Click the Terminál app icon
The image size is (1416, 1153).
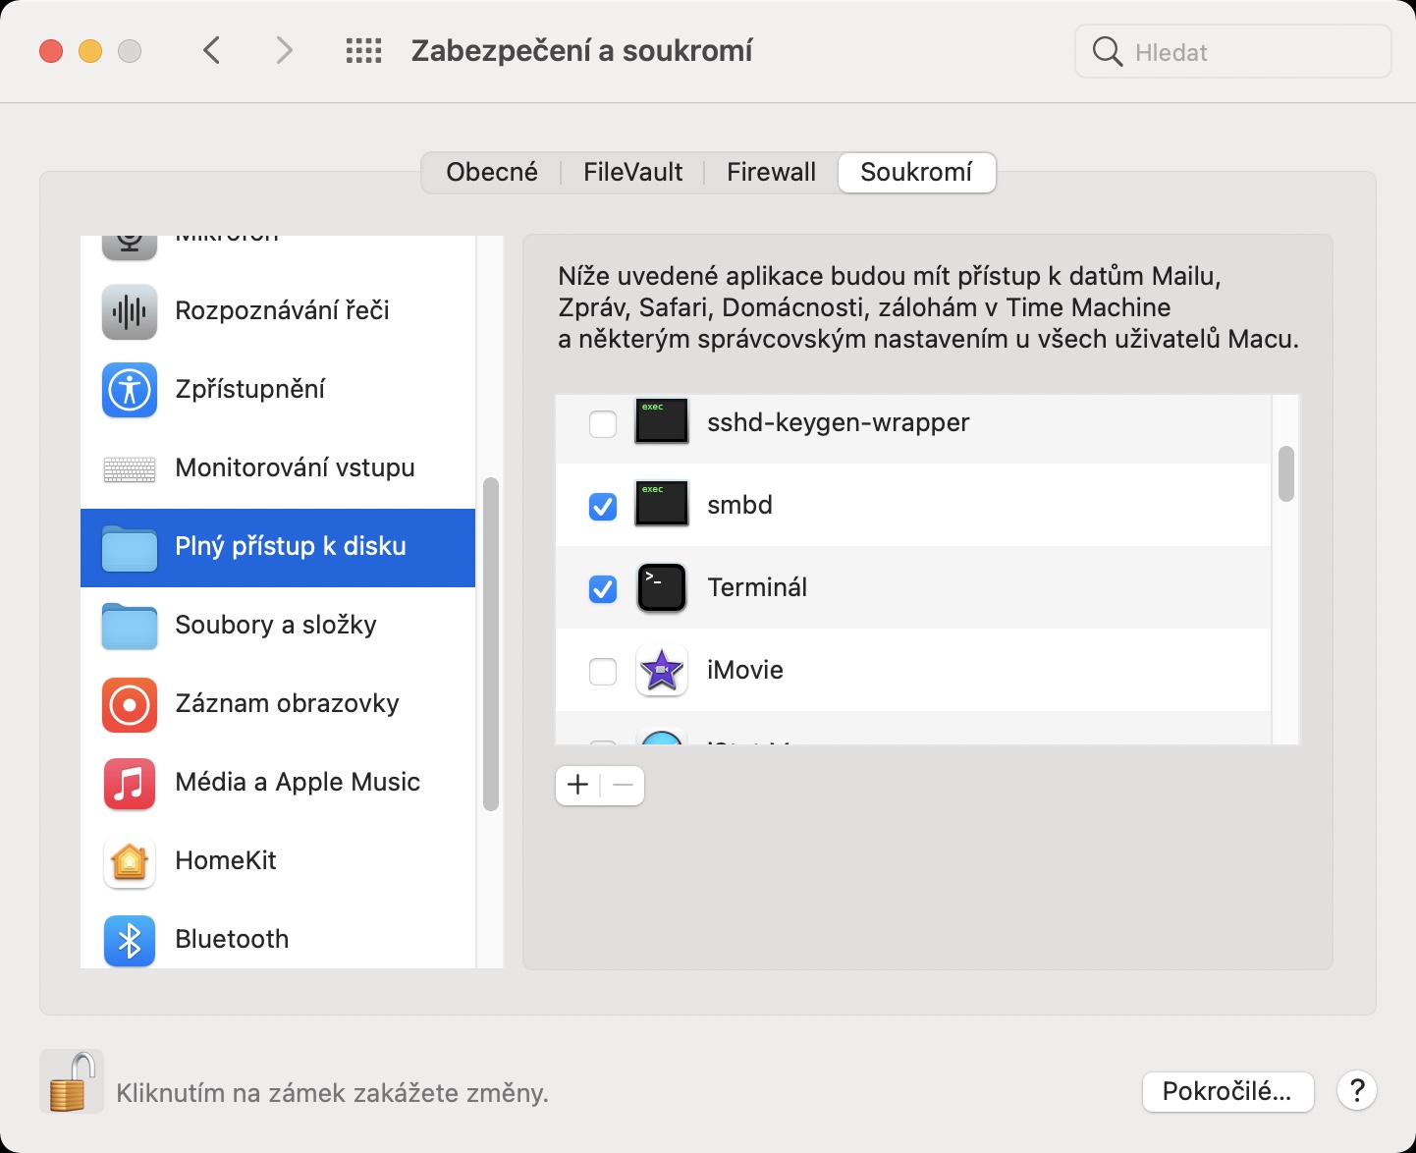[662, 588]
